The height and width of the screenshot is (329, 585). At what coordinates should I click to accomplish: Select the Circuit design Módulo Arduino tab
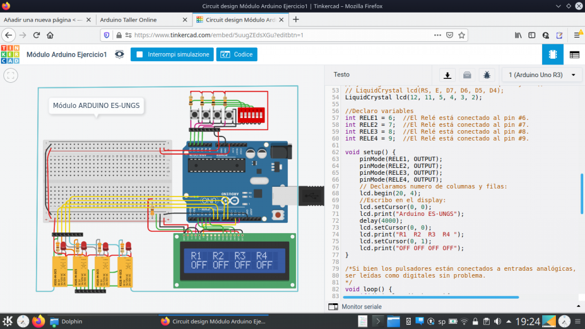pyautogui.click(x=241, y=20)
